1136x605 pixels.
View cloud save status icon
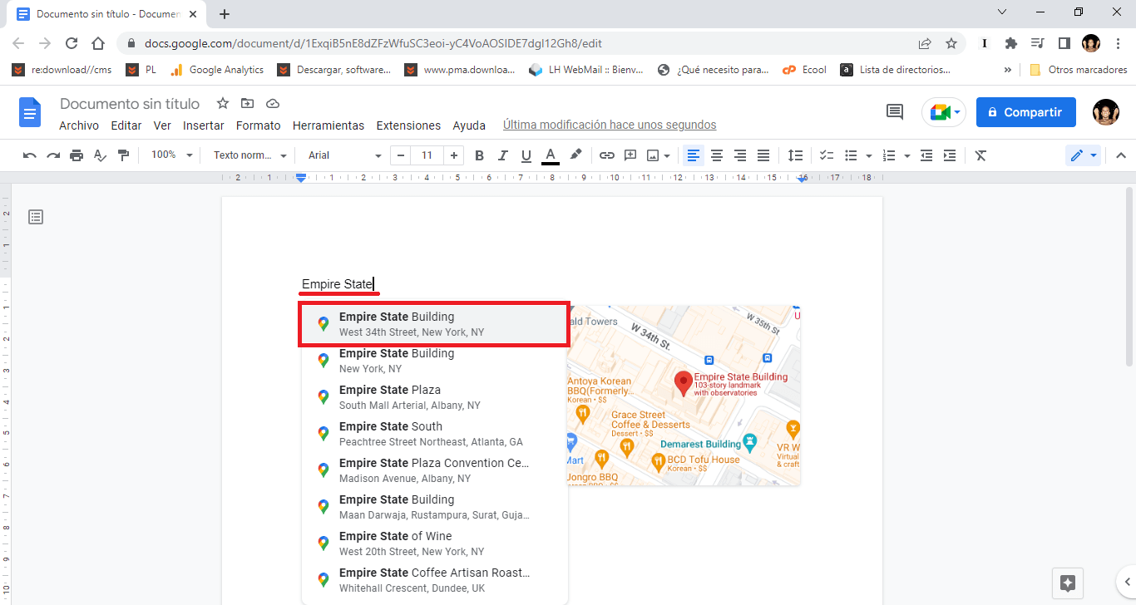coord(272,103)
